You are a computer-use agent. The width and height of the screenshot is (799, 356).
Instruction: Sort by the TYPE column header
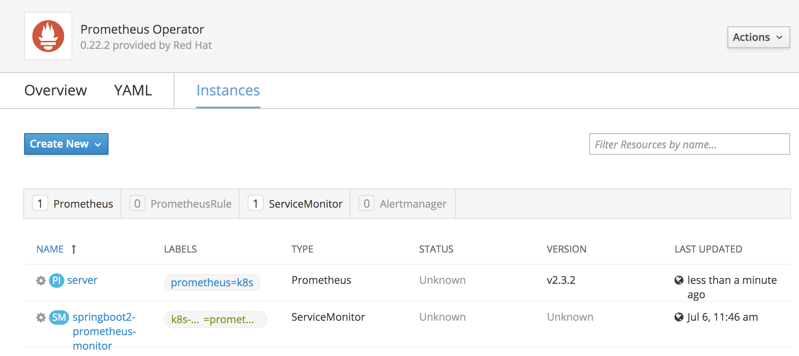(x=302, y=249)
